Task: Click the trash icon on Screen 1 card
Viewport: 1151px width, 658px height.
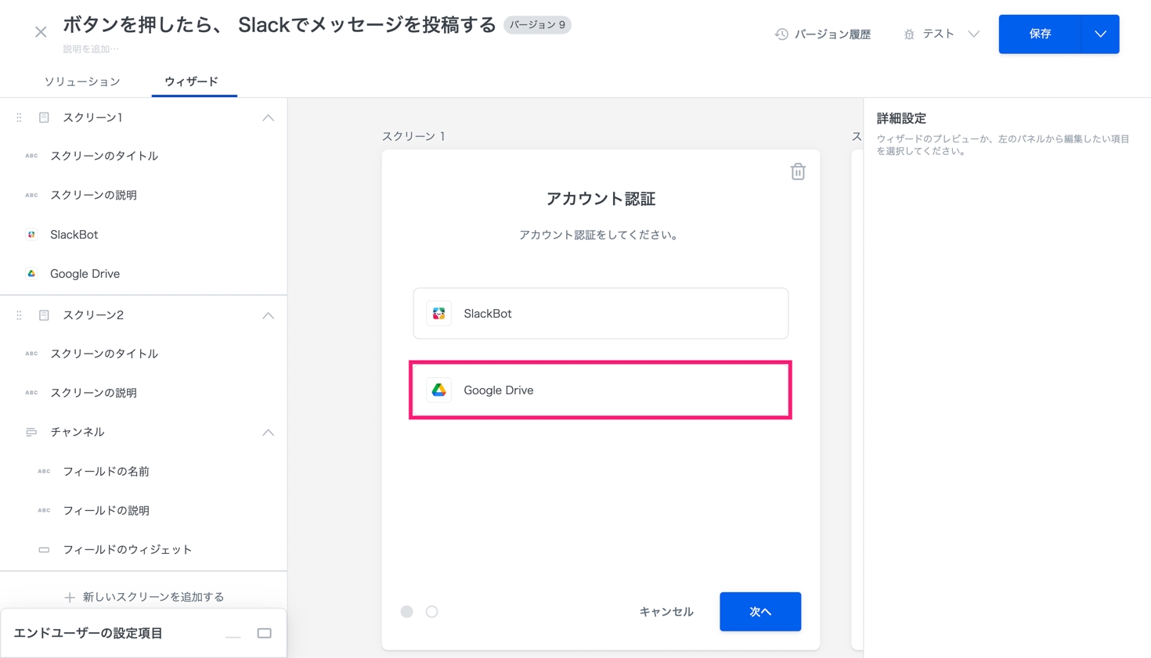Action: [797, 171]
